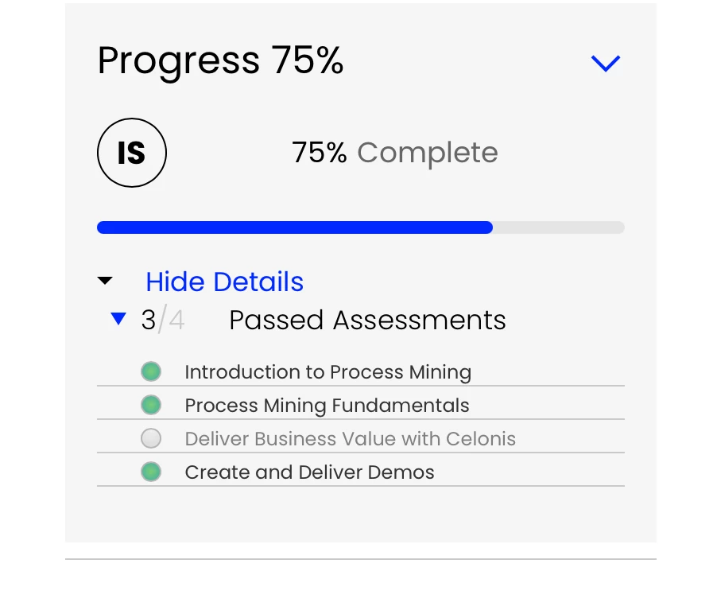The height and width of the screenshot is (614, 717).
Task: Open Introduction to Process Mining
Action: point(327,371)
